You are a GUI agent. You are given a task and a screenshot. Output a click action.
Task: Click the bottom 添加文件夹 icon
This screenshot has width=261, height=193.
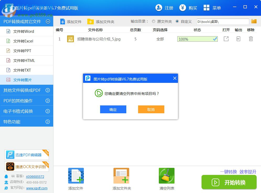(x=121, y=176)
